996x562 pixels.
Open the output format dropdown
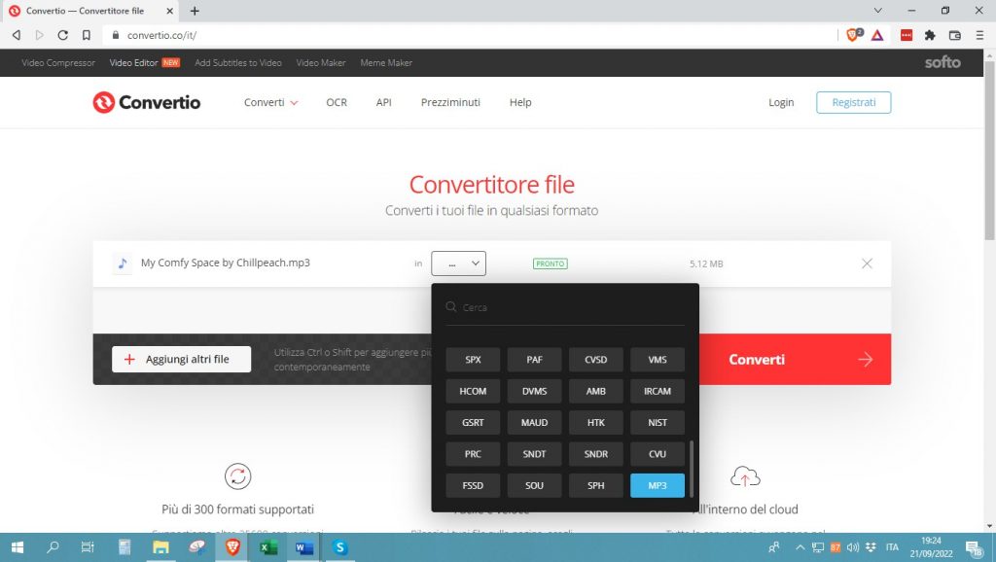(x=458, y=263)
